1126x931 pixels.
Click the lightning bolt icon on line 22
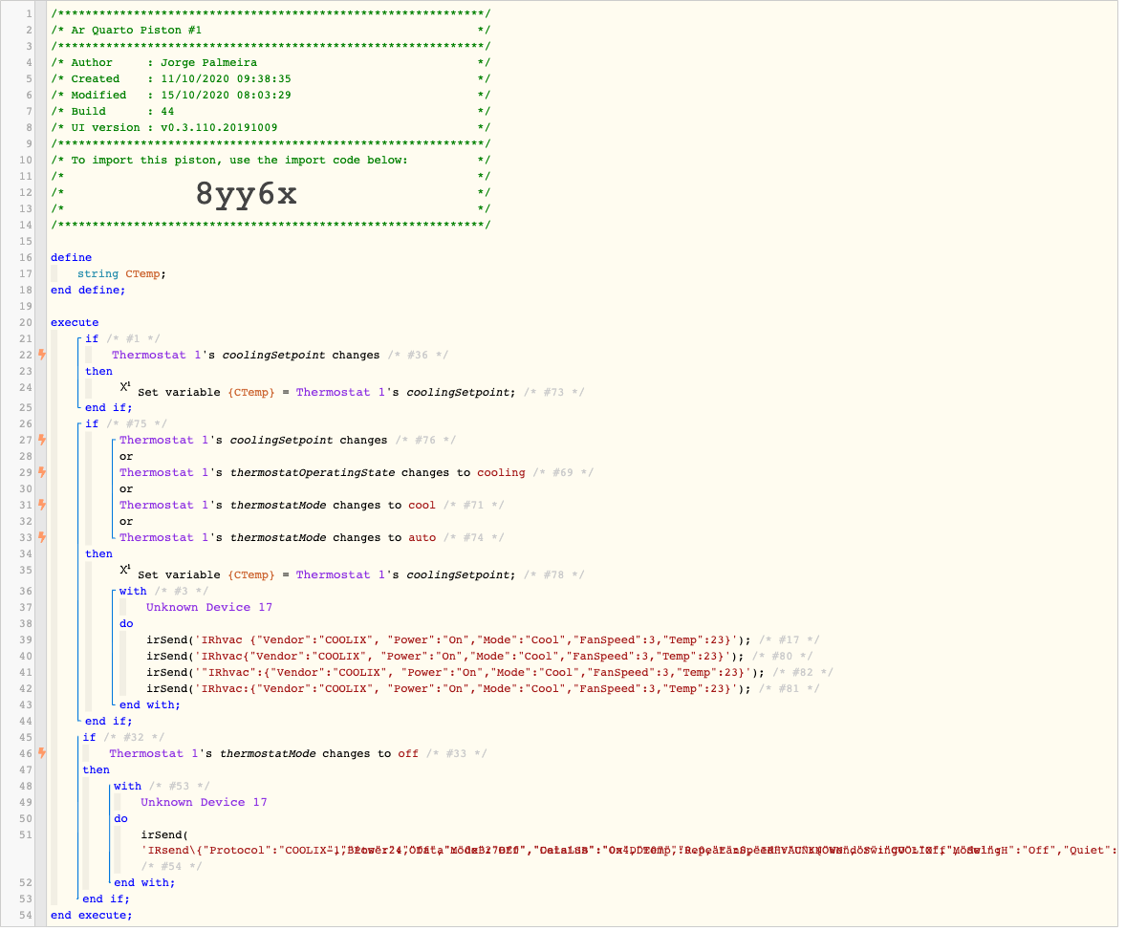coord(42,355)
